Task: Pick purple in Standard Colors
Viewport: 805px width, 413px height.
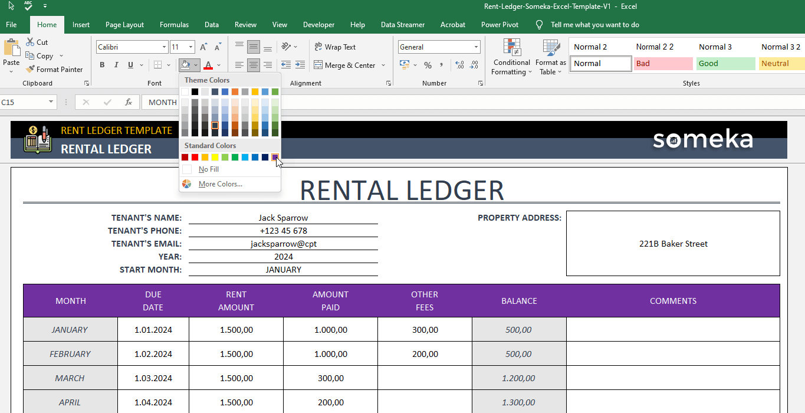Action: pos(275,157)
